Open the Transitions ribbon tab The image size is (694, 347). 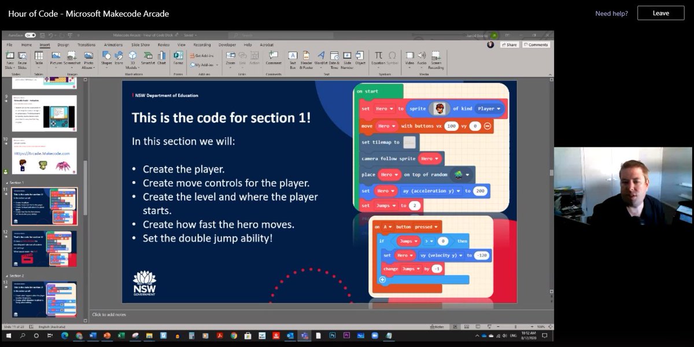86,45
